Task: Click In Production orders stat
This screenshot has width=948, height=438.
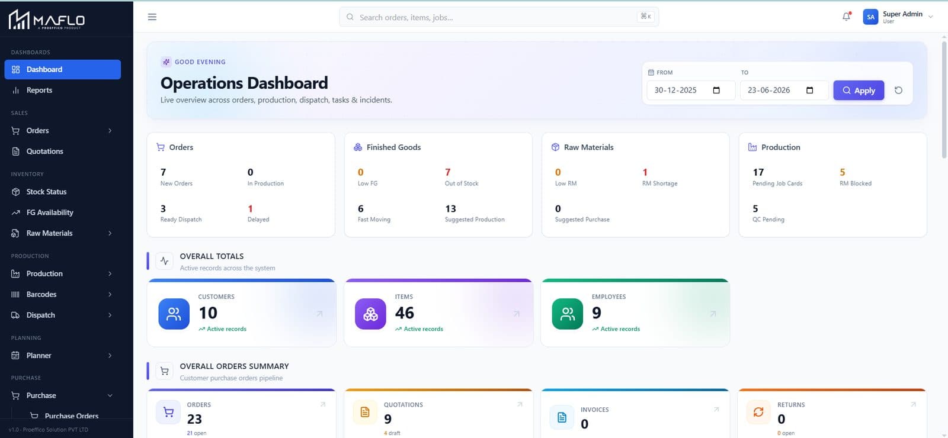Action: coord(265,177)
